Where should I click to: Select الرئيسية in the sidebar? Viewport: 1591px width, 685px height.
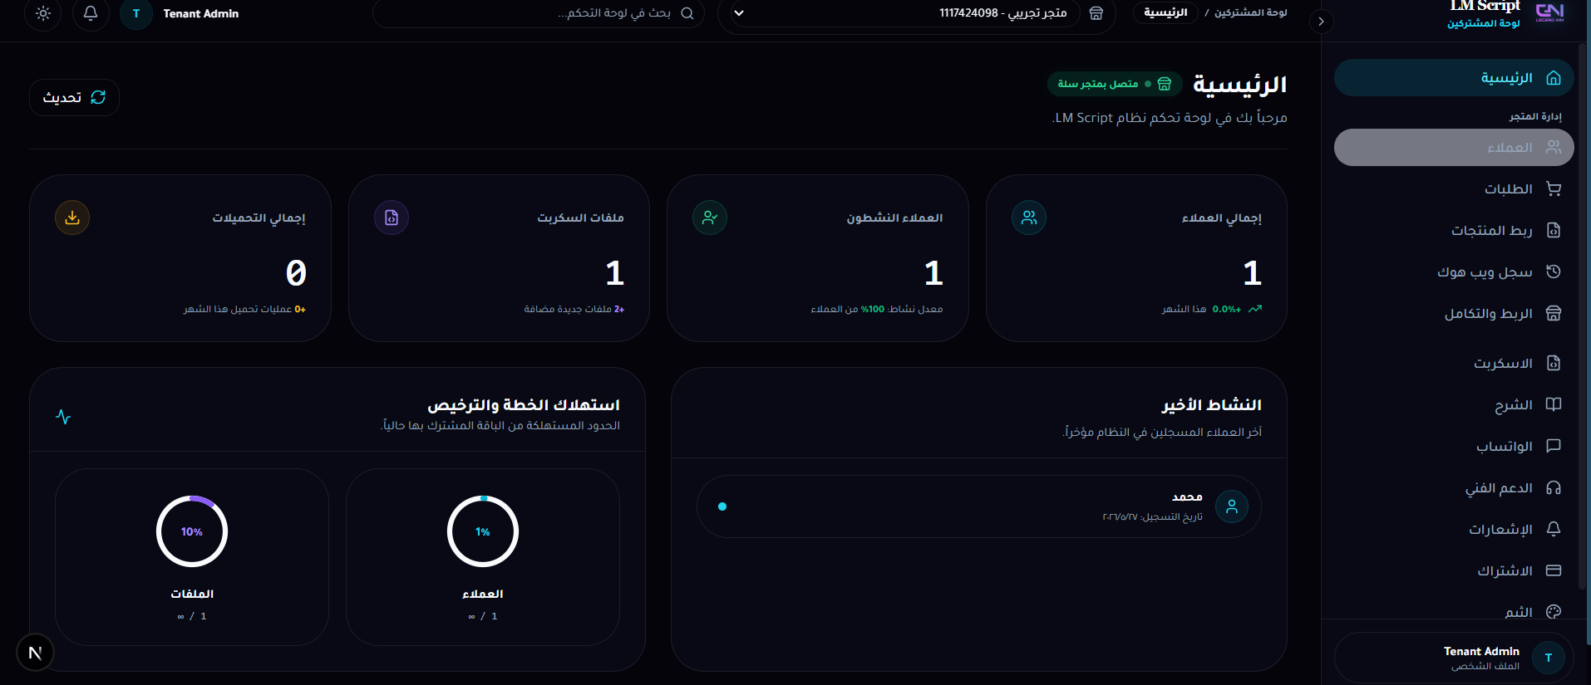(1454, 78)
